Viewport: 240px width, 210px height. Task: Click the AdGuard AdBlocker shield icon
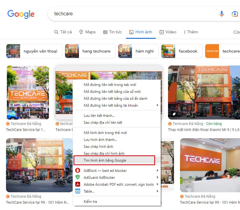[78, 178]
